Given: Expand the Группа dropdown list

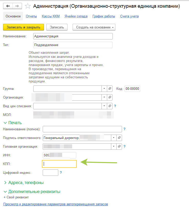Looking at the screenshot, I should 104,89.
